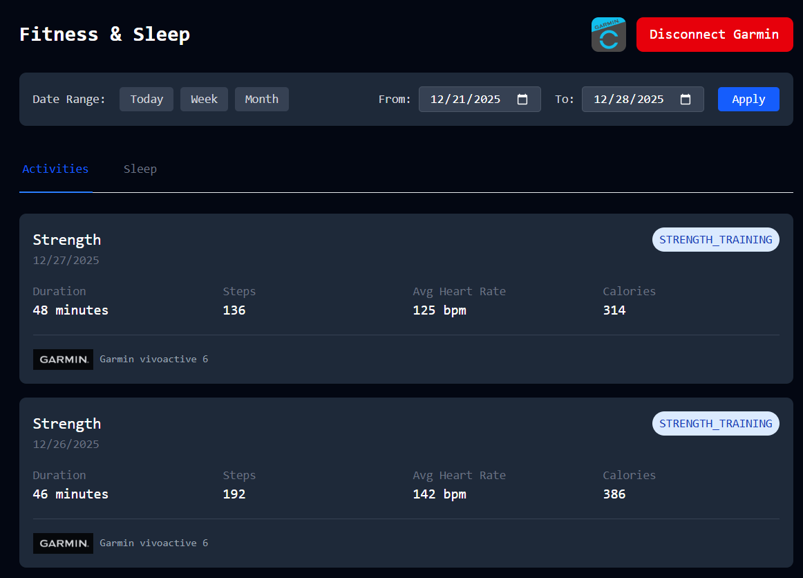Select the Today date range
The width and height of the screenshot is (803, 578).
click(147, 100)
